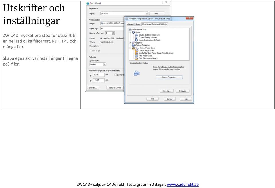The height and width of the screenshot is (188, 275).
Task: Click Plotter Configuration Editor title bar icon
Action: [127, 19]
